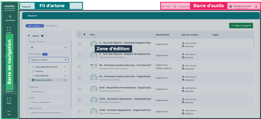Uncheck the Rapports publics checkbox
The image size is (261, 119).
33,80
